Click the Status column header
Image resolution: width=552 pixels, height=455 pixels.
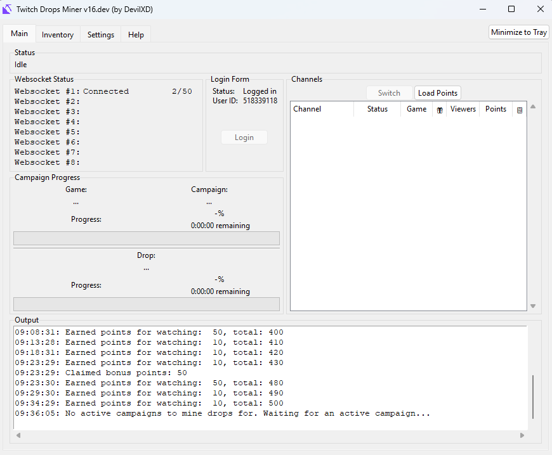tap(377, 109)
